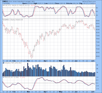102x93 pixels.
Task: Click the "(Dow Jones Industrial Average)" title text
Action: tap(20, 2)
